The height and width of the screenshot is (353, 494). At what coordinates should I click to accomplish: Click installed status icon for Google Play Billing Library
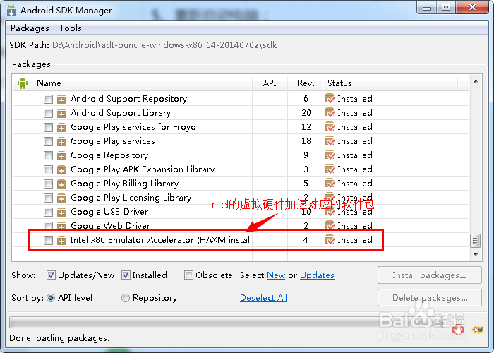[330, 184]
